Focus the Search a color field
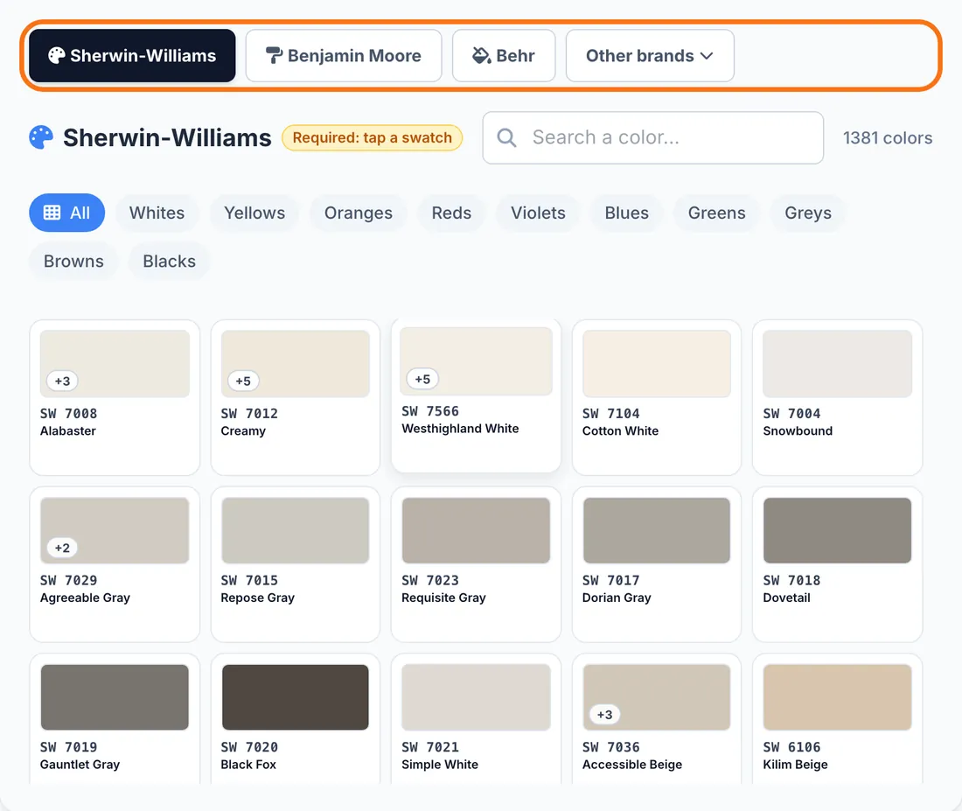The height and width of the screenshot is (811, 962). click(652, 137)
